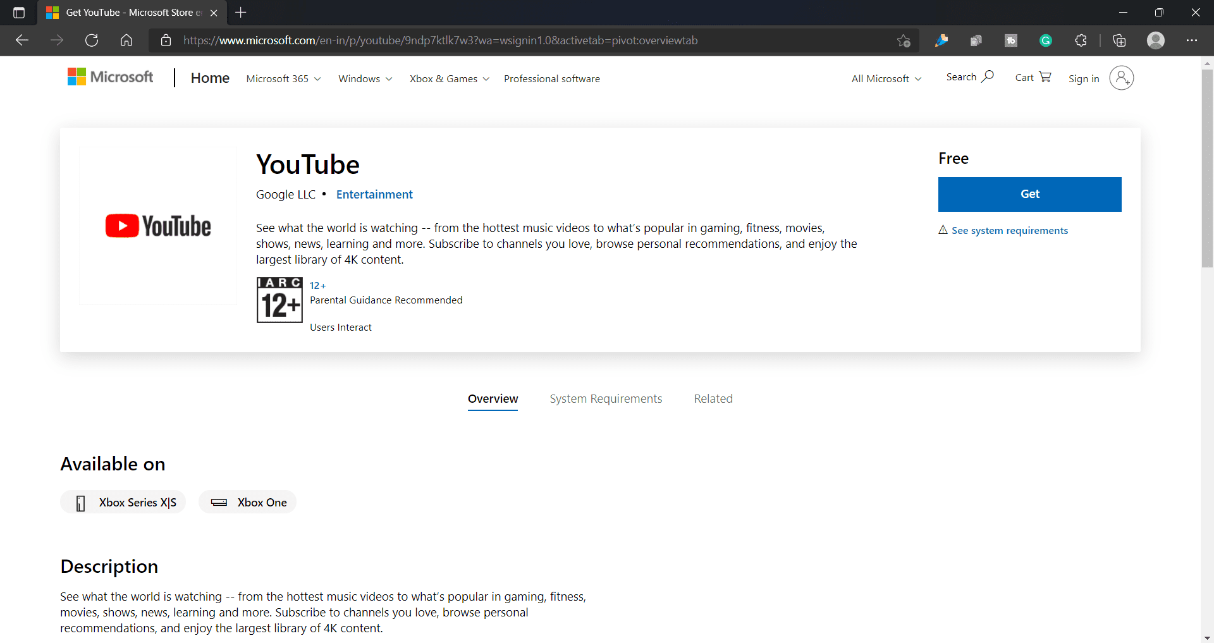Minimize the browser window
The height and width of the screenshot is (643, 1214).
1123,13
